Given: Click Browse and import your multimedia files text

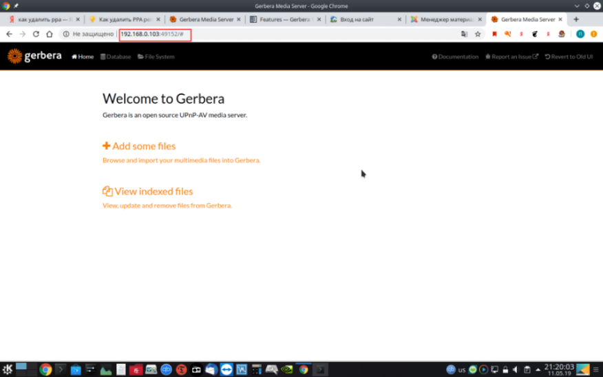Looking at the screenshot, I should (x=181, y=160).
